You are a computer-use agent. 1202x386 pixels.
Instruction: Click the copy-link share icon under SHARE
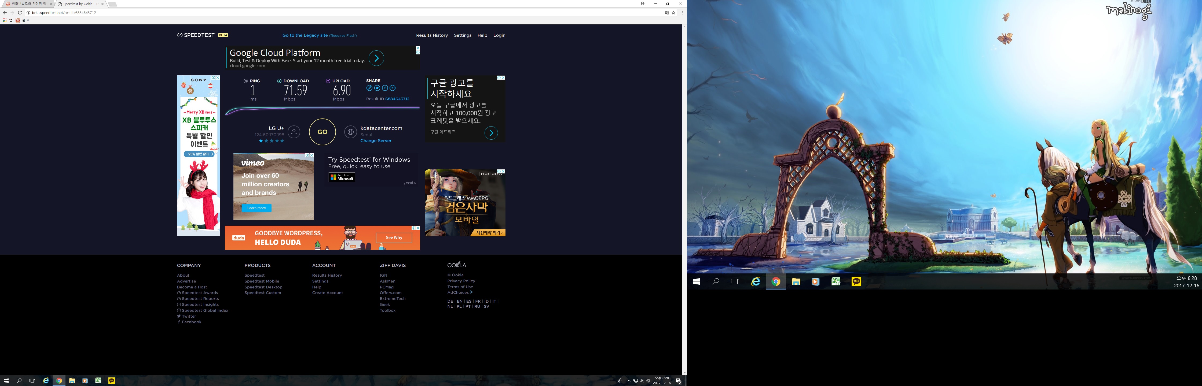tap(369, 88)
